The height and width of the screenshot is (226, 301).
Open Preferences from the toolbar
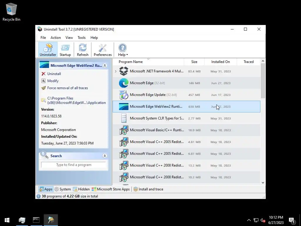click(103, 49)
